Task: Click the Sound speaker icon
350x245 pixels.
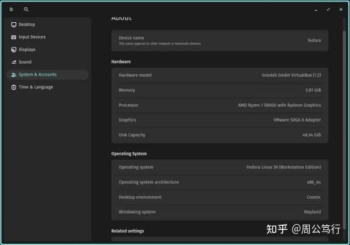Action: (x=14, y=62)
